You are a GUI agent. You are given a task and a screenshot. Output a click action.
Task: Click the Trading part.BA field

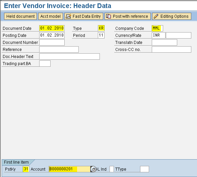point(45,63)
